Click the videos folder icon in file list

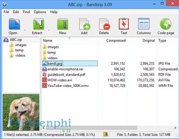(x=44, y=58)
